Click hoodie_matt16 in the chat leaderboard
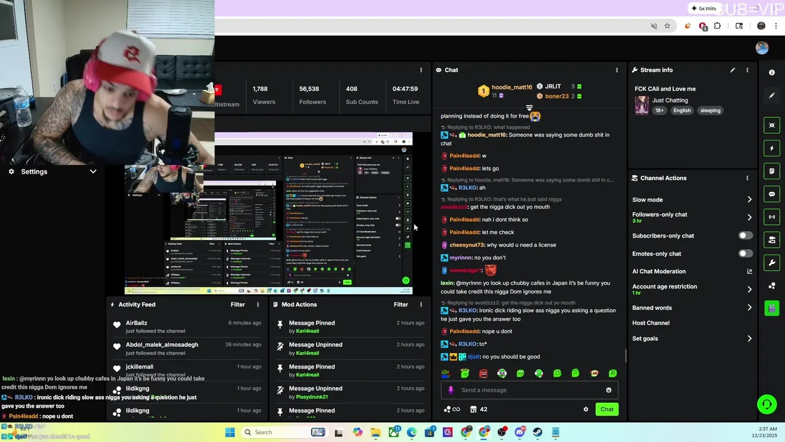The image size is (785, 442). pos(511,87)
